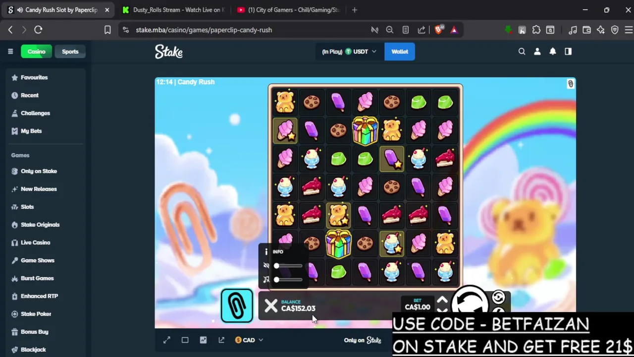Viewport: 634px width, 357px height.
Task: Toggle theatre mode rectangle icon
Action: (185, 340)
